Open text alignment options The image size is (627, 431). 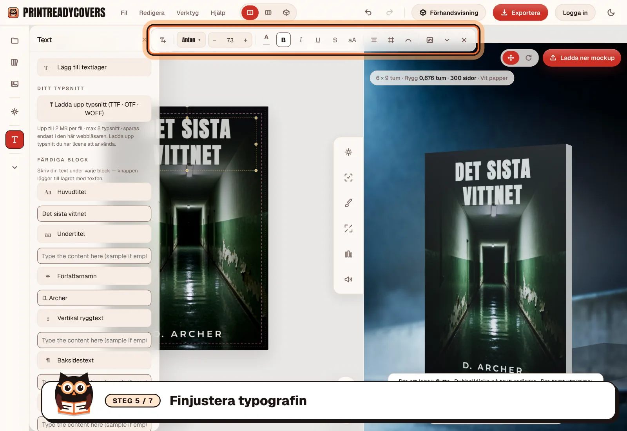[374, 40]
